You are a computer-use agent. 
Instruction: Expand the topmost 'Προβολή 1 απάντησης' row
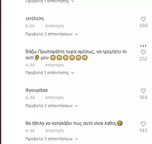[x=50, y=1]
